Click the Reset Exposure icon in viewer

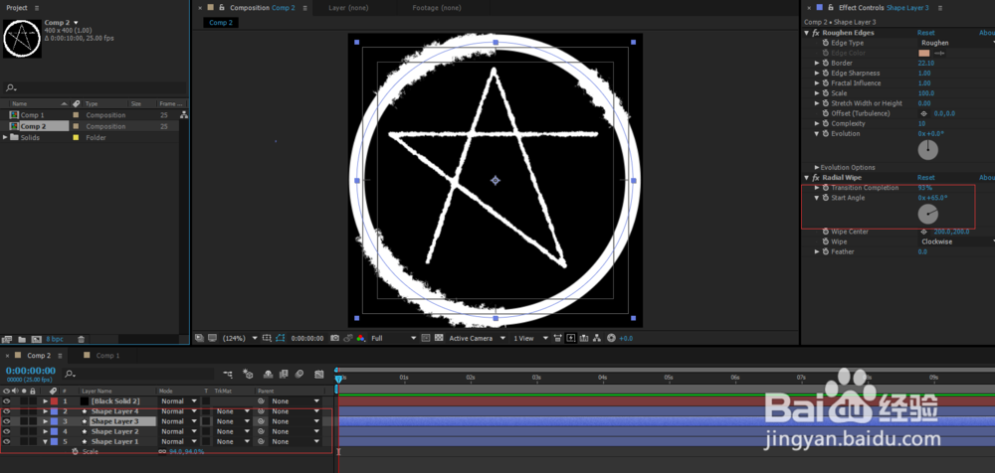coord(611,339)
